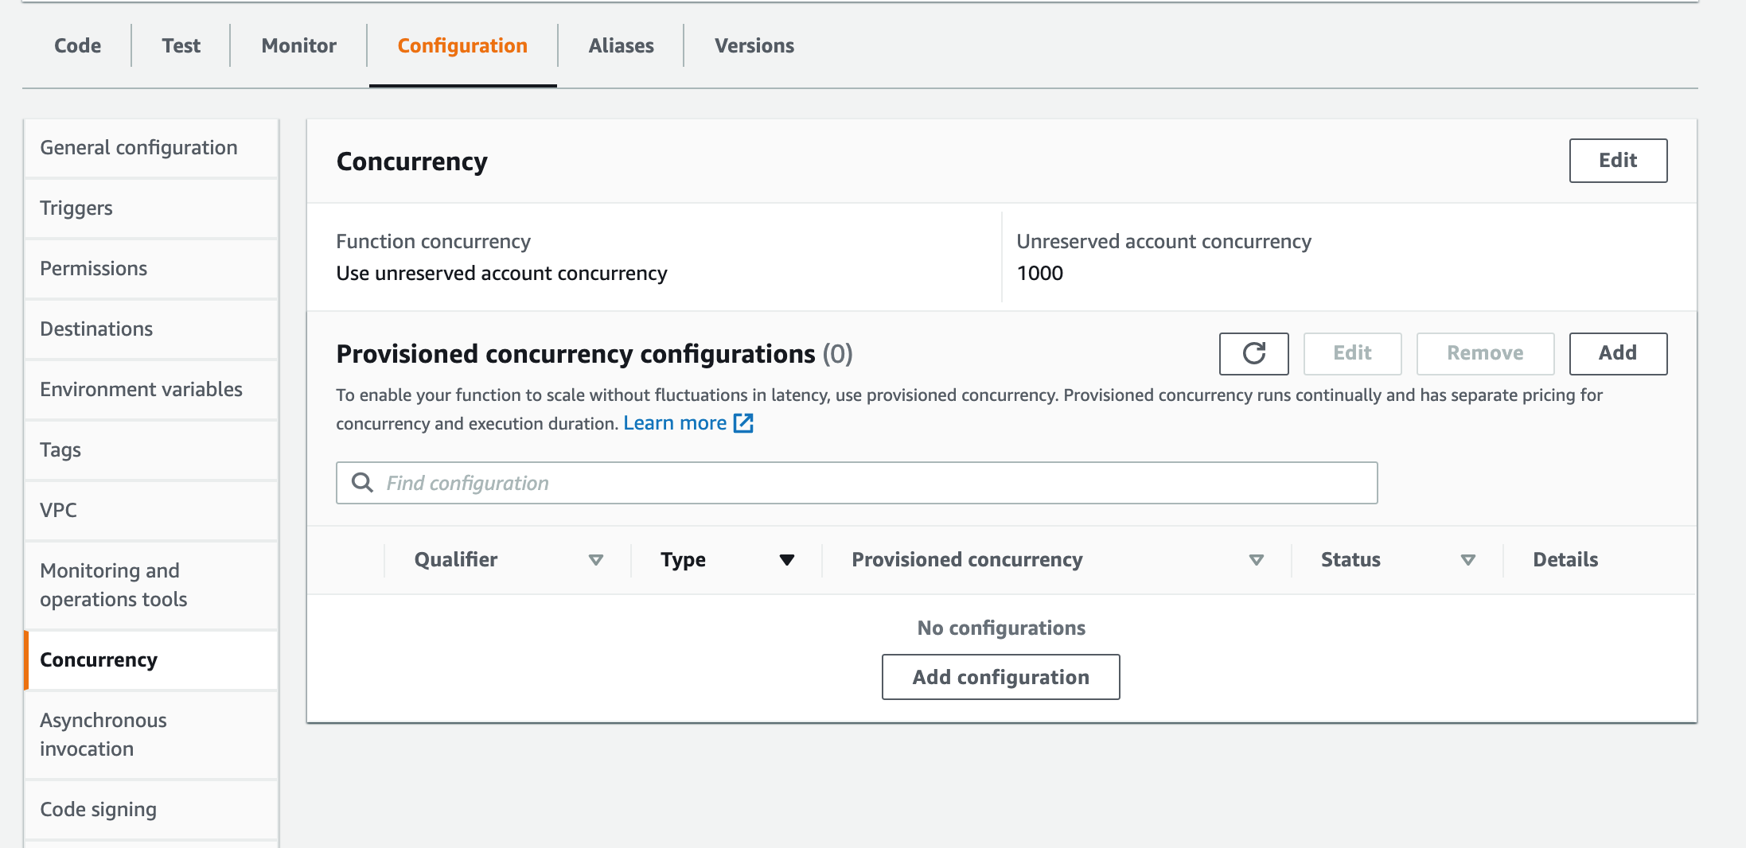Open the Versions tab
The width and height of the screenshot is (1746, 848).
753,45
